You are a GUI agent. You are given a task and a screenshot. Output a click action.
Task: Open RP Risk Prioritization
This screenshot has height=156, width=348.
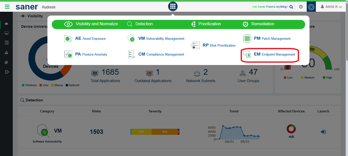coord(219,45)
